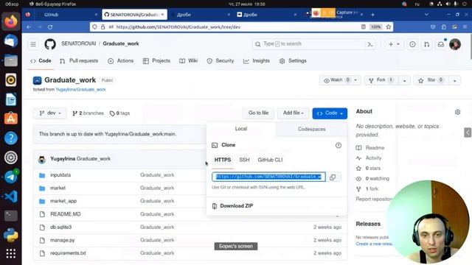The width and height of the screenshot is (472, 265).
Task: Open the notifications inbox icon
Action: coord(441,44)
